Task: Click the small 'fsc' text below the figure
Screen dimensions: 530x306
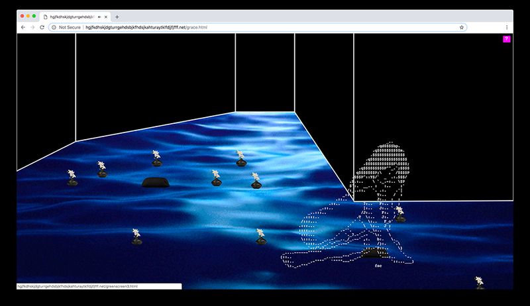Action: coord(378,266)
